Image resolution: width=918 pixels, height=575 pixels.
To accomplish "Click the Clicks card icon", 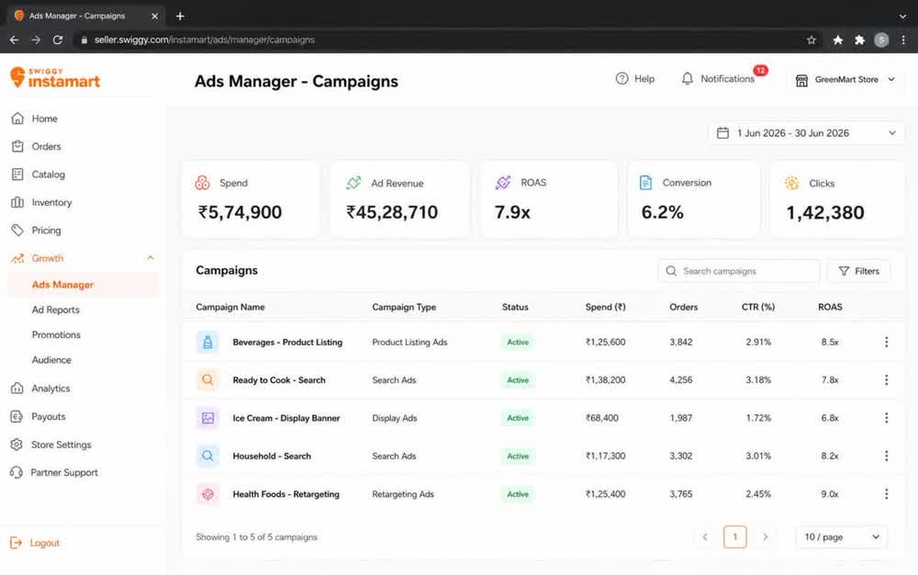I will (x=792, y=183).
